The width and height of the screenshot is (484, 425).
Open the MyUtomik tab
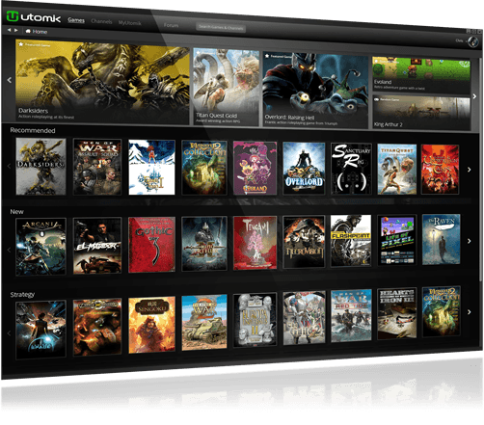(130, 23)
